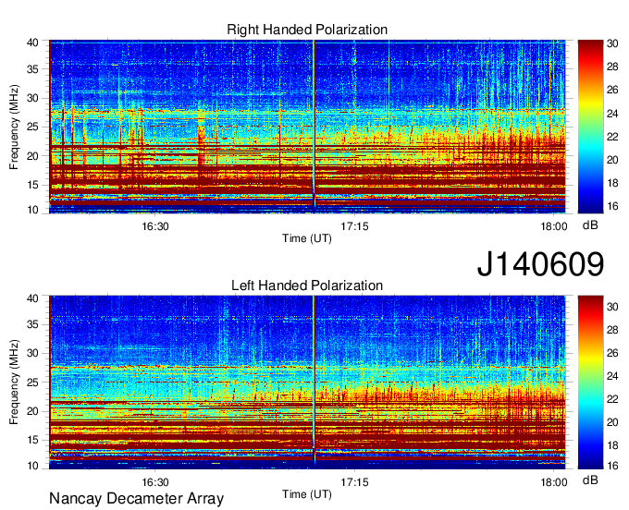Click the Left Handed Polarization title
This screenshot has width=629, height=510.
coord(307,285)
